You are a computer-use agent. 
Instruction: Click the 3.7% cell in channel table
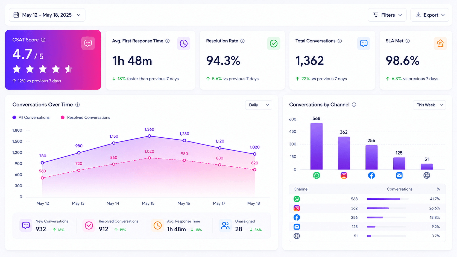436,236
